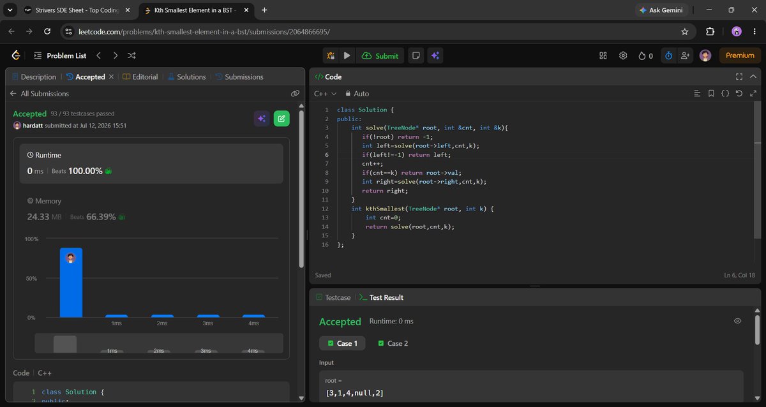Open the settings gear icon
This screenshot has width=766, height=407.
click(x=623, y=56)
